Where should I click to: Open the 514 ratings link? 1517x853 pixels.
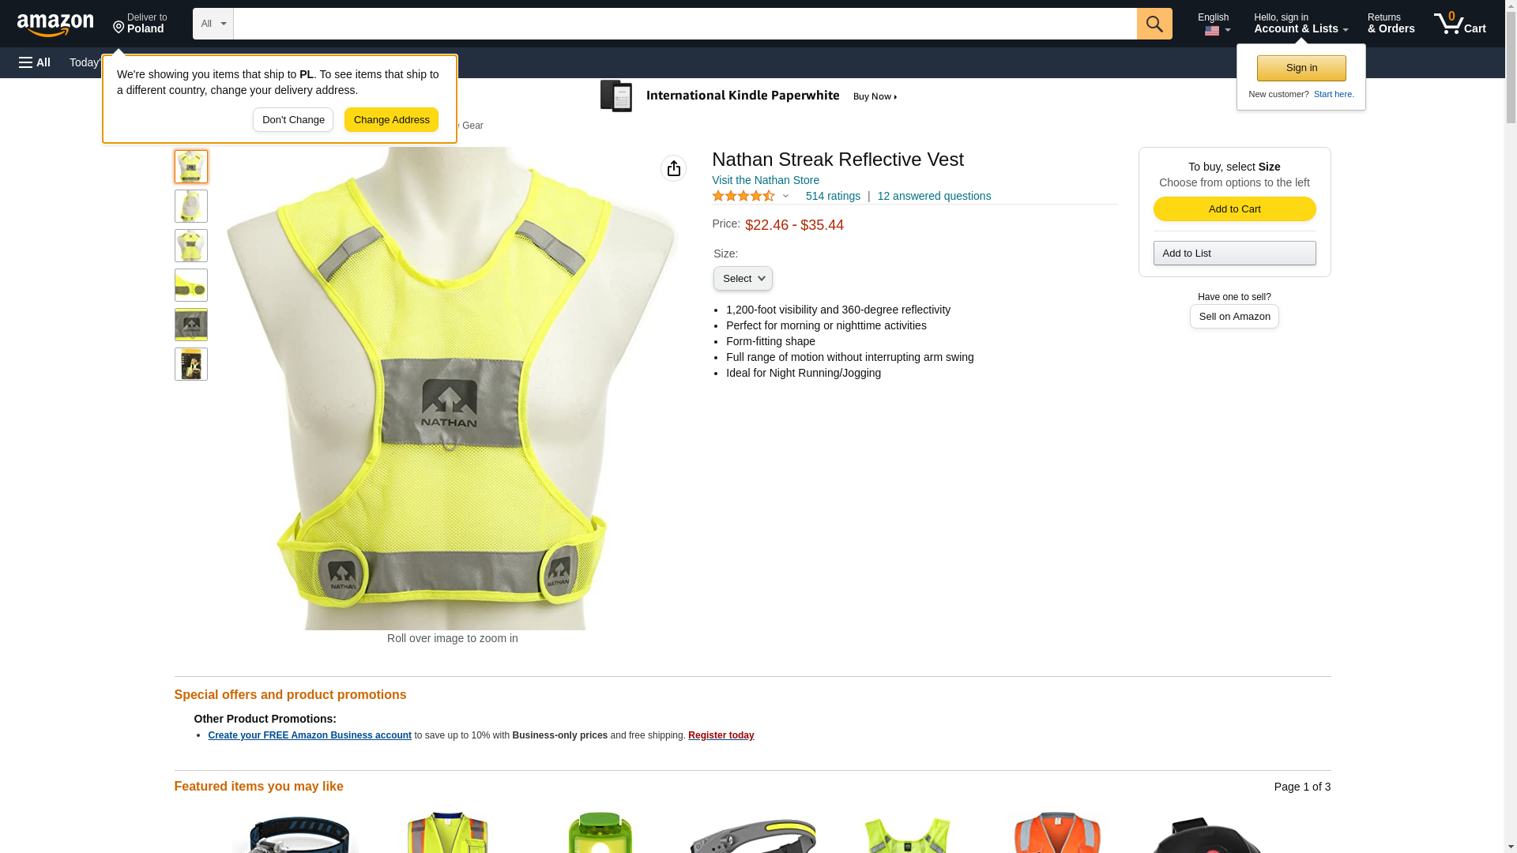point(833,196)
